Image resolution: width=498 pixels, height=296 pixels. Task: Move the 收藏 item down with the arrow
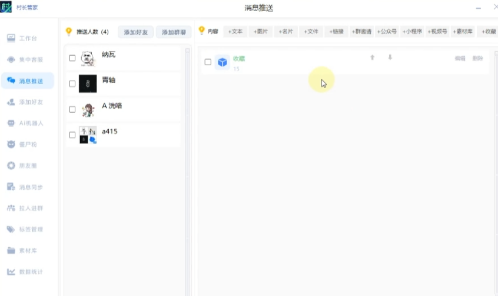tap(390, 58)
